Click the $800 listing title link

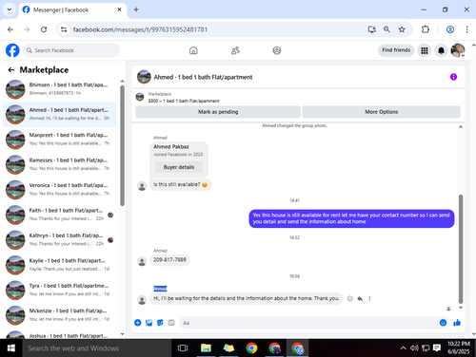(184, 101)
